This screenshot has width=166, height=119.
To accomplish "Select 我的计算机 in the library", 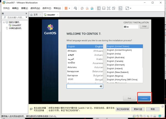I will point(14,22).
